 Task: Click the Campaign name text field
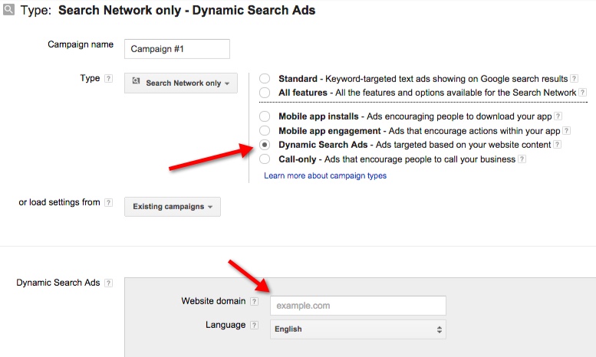point(176,48)
